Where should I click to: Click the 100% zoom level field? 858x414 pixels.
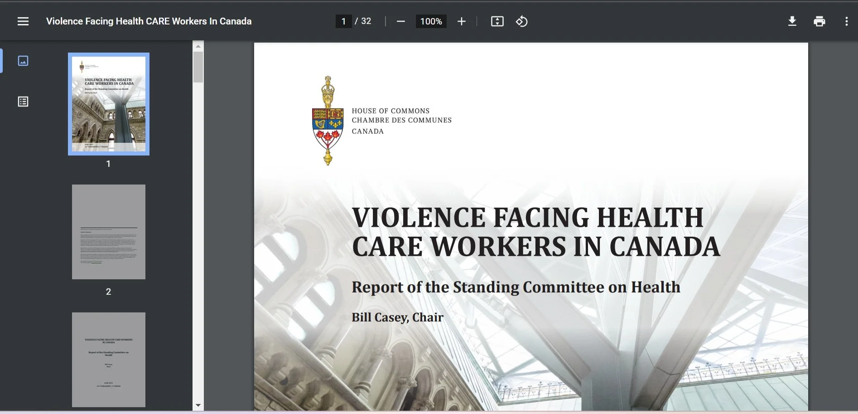[x=431, y=21]
